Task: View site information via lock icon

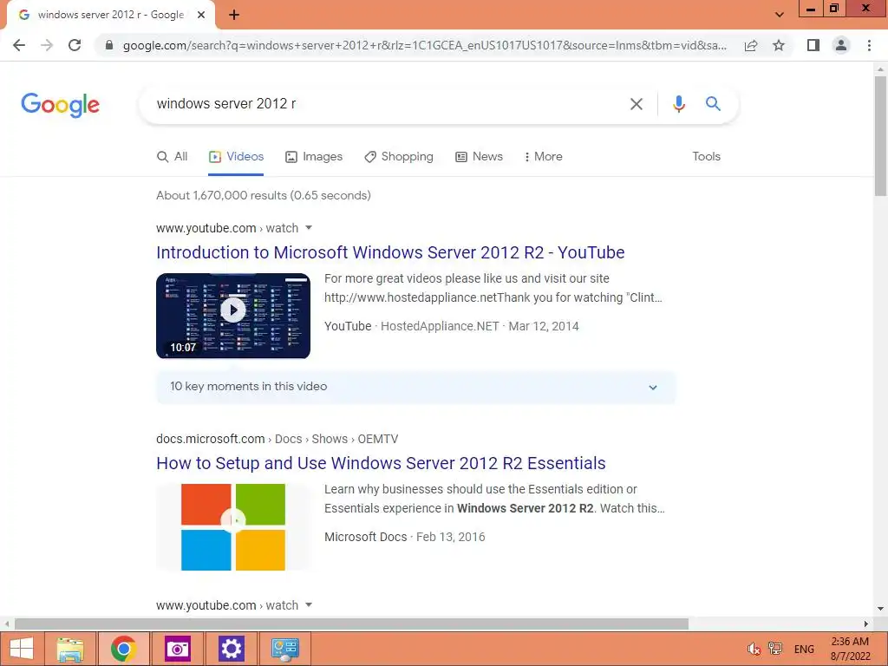Action: tap(109, 45)
